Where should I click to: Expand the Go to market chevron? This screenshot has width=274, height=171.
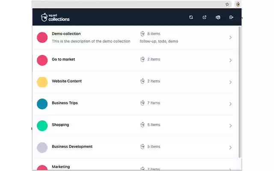pyautogui.click(x=230, y=60)
